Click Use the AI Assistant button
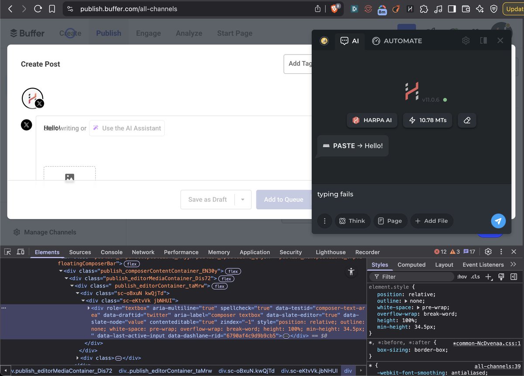The width and height of the screenshot is (524, 376). [127, 128]
